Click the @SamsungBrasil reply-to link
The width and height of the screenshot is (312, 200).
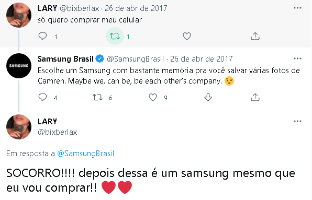pos(85,154)
